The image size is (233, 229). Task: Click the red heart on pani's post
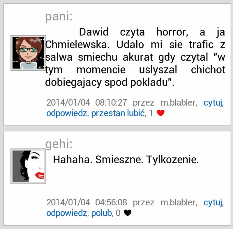[x=161, y=113]
